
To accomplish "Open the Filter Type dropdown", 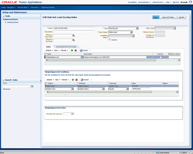I will click(x=174, y=28).
